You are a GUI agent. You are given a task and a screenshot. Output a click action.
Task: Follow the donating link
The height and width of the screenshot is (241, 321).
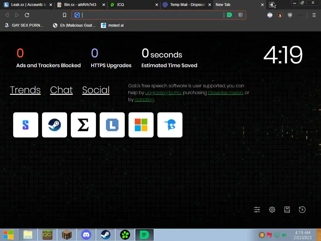click(144, 99)
